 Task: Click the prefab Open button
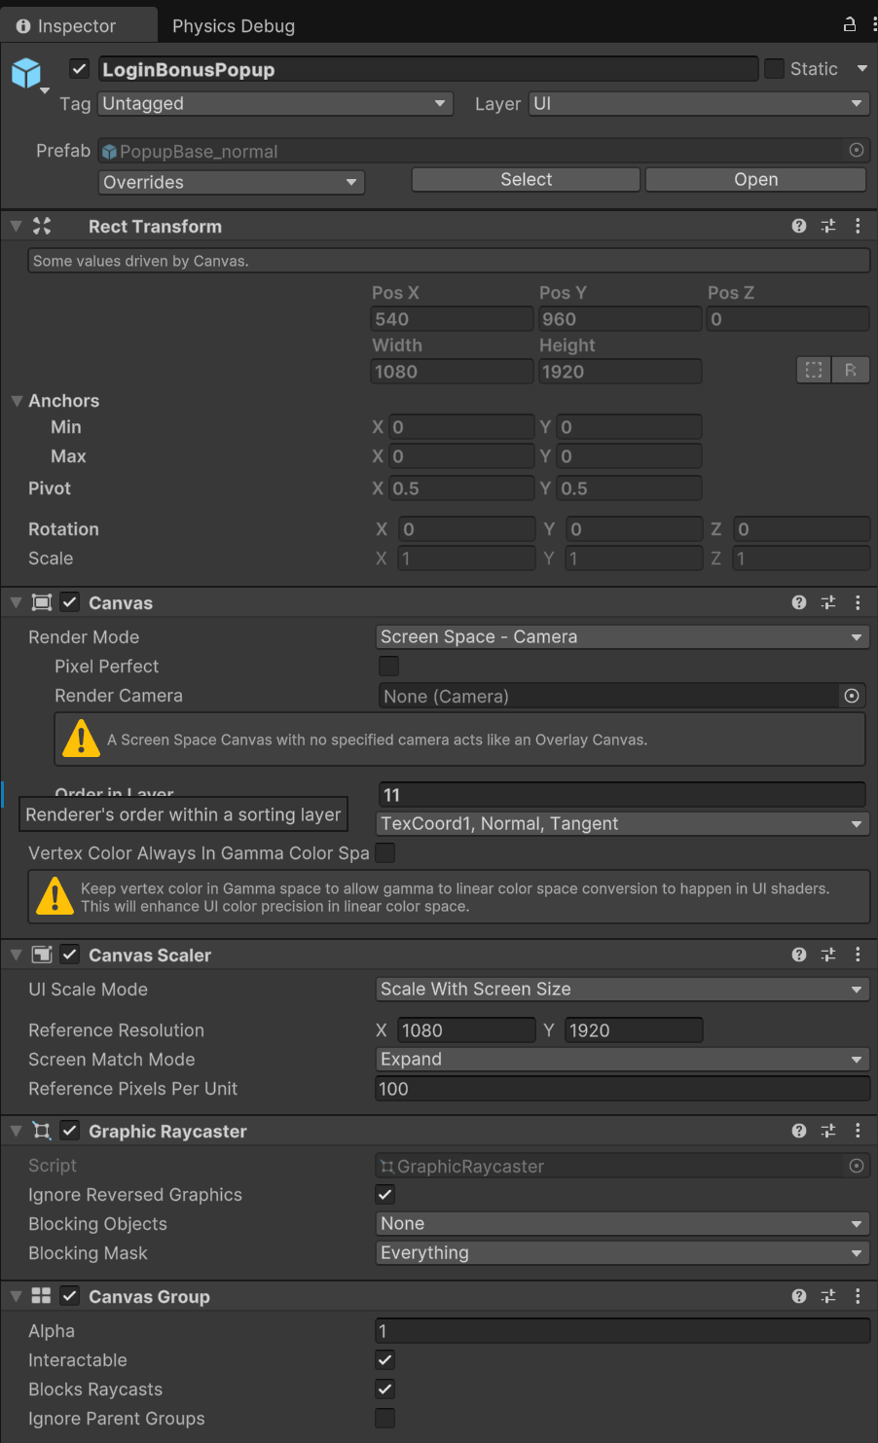point(755,180)
